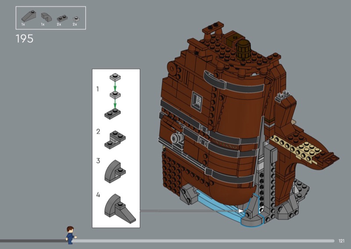Viewport: 351px width, 249px height.
Task: Click the step number 195
Action: (x=25, y=39)
